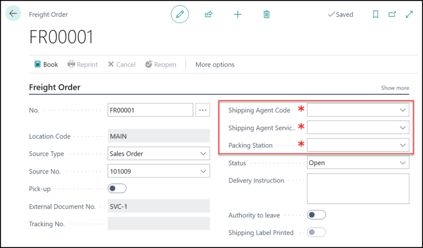Click the share icon

pos(209,14)
